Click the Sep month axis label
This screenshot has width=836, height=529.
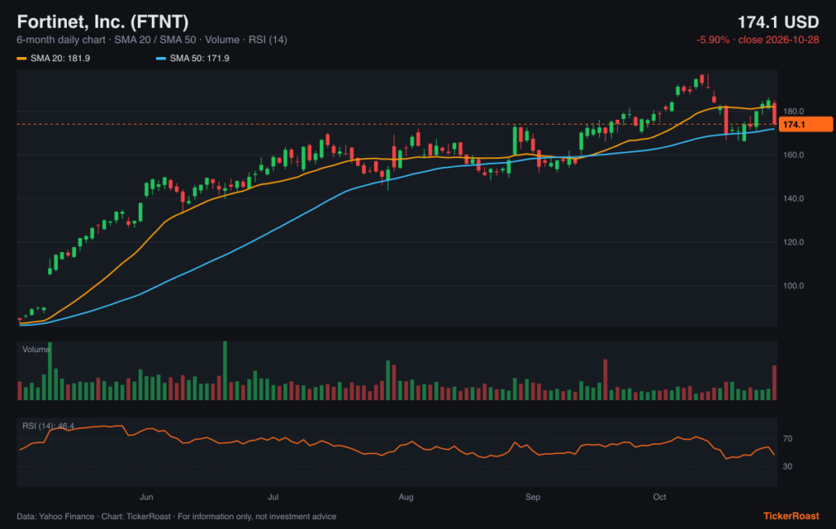pyautogui.click(x=532, y=497)
